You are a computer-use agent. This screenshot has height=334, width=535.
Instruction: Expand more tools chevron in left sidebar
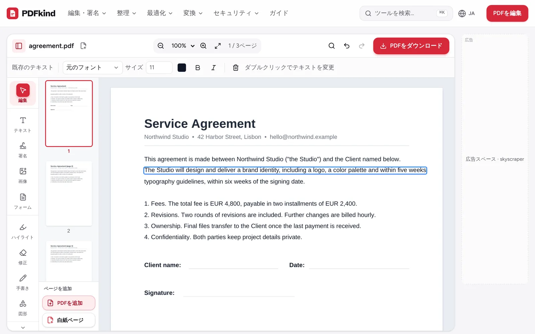click(23, 327)
